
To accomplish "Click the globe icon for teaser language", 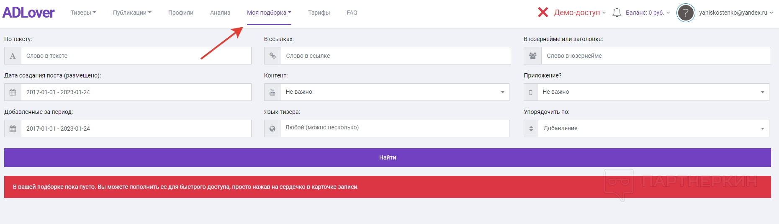I will coord(273,129).
